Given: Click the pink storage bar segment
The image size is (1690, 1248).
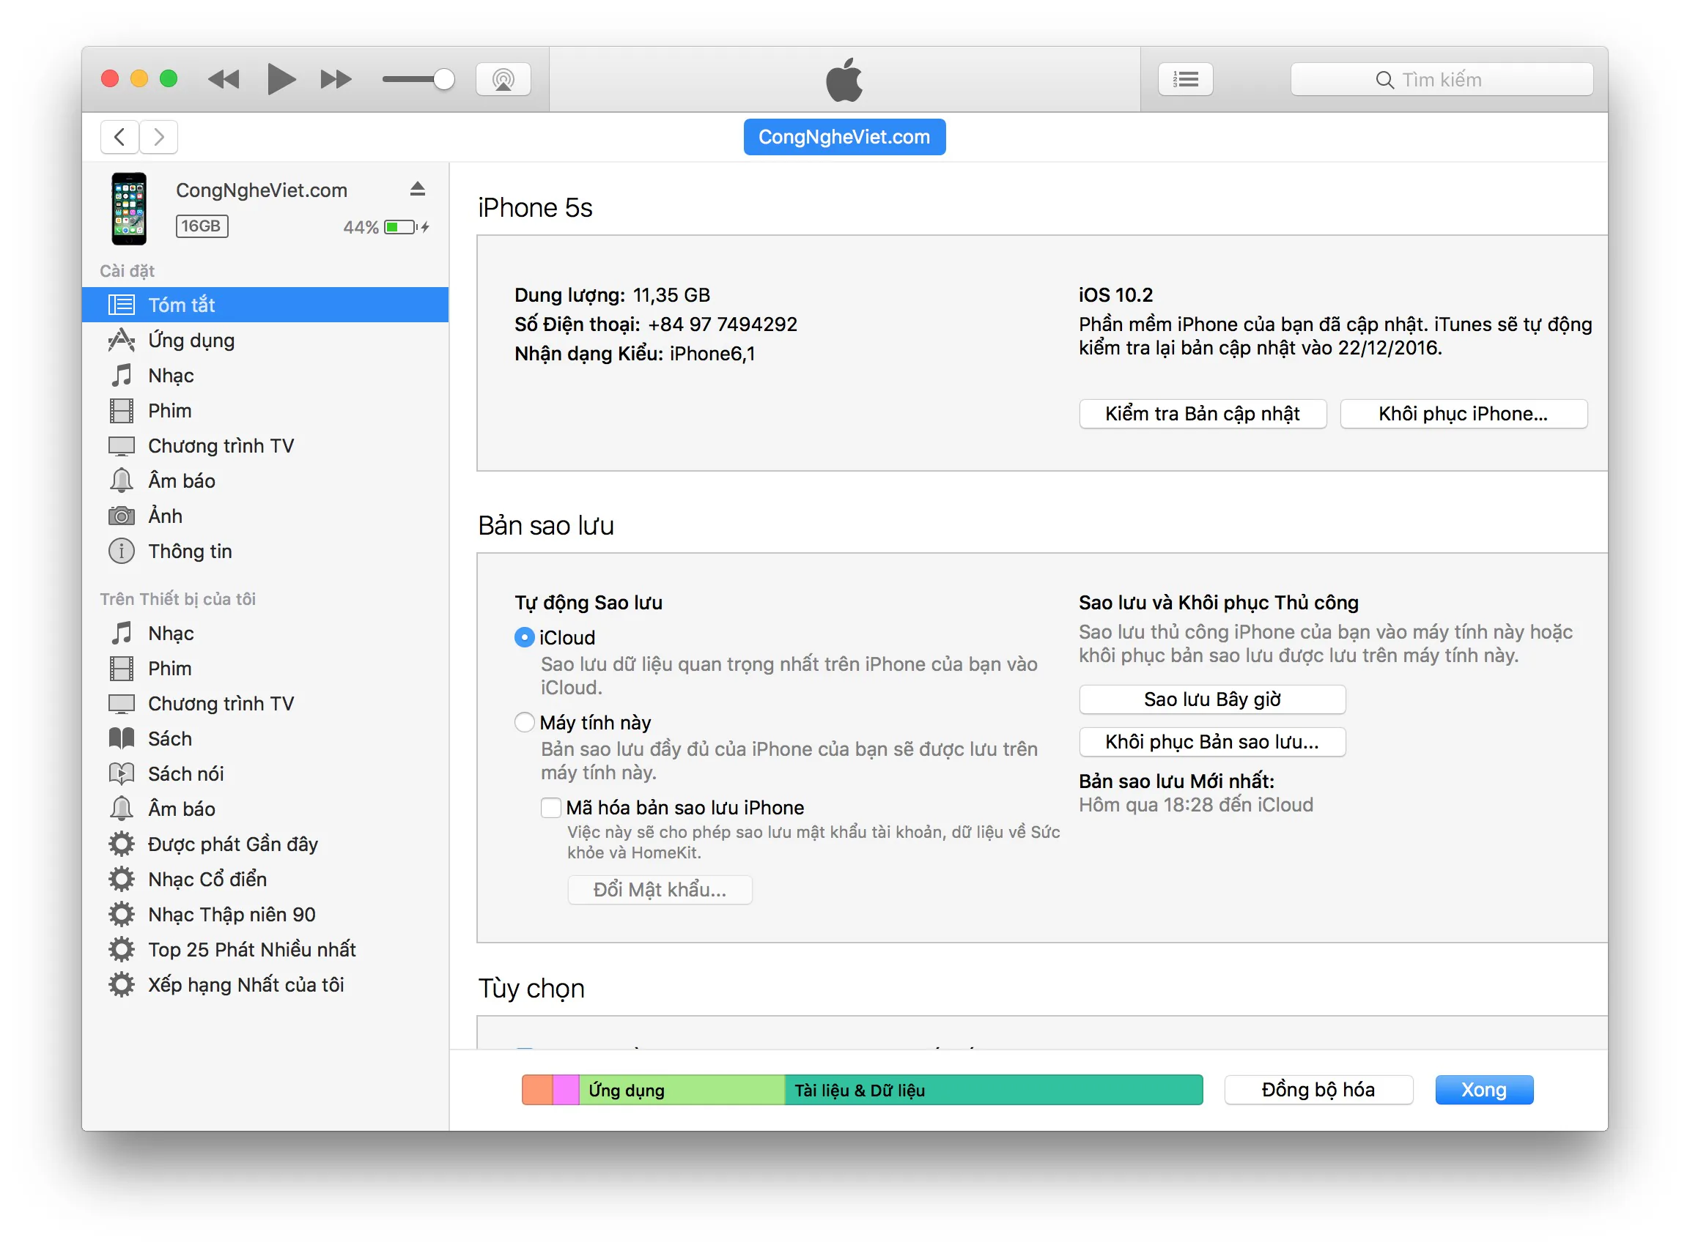Looking at the screenshot, I should point(566,1090).
